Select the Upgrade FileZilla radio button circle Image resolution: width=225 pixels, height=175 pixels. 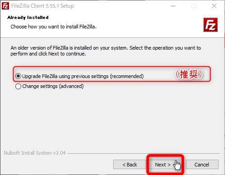pyautogui.click(x=18, y=76)
